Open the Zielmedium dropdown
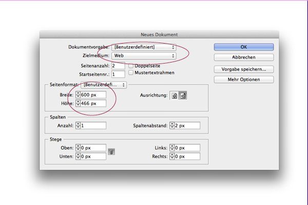The height and width of the screenshot is (205, 308). tap(144, 56)
